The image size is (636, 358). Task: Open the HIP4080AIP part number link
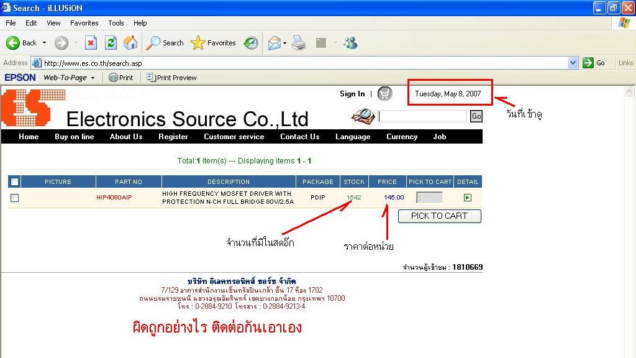pyautogui.click(x=114, y=197)
